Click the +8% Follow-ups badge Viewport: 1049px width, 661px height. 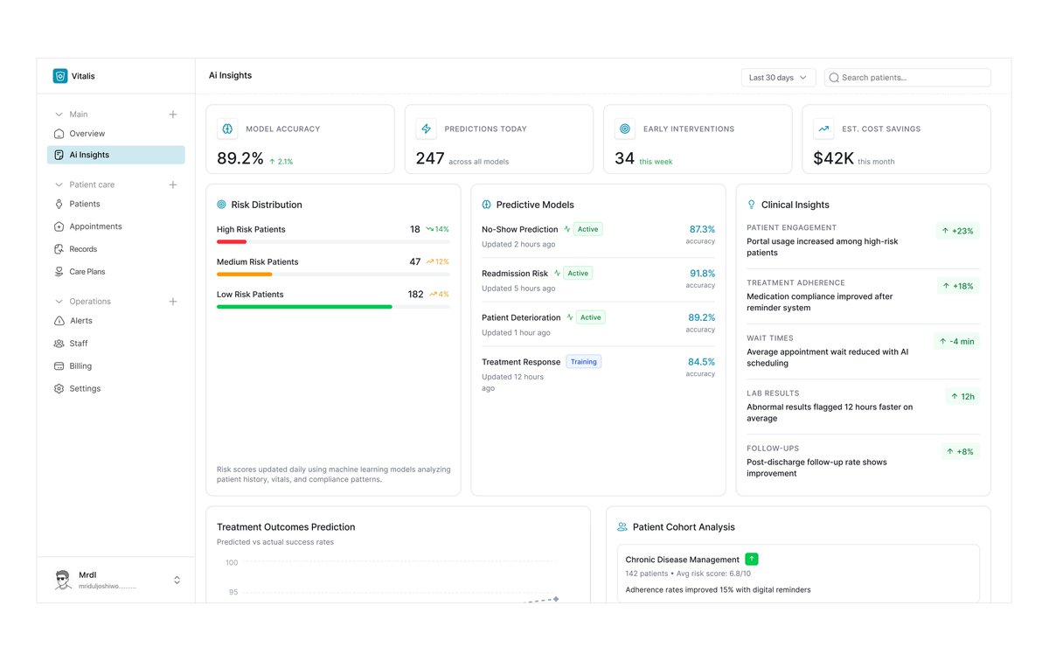961,452
